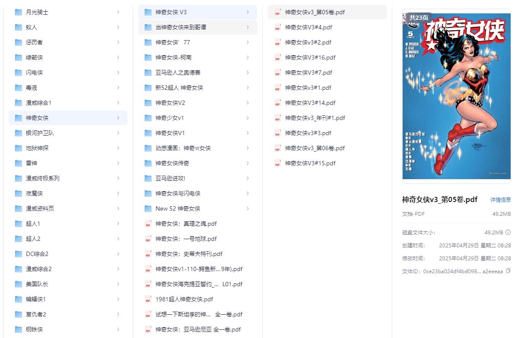Select the file 神奇女侠v3_第05卷.pdf in the list
521x338 pixels.
point(327,12)
